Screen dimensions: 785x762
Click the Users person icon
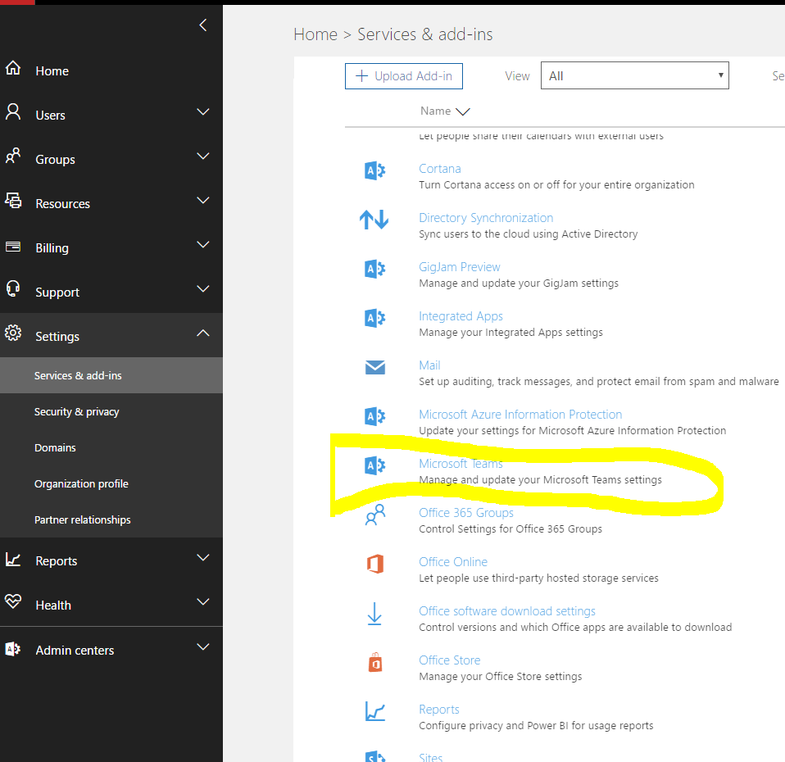tap(13, 112)
